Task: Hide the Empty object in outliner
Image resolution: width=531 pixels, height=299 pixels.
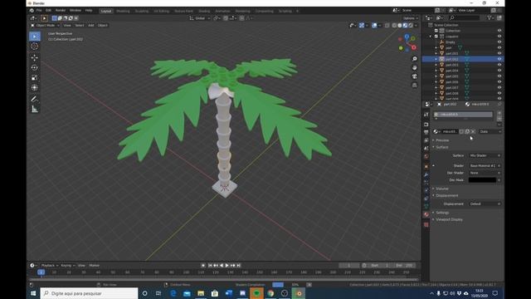Action: (x=499, y=42)
